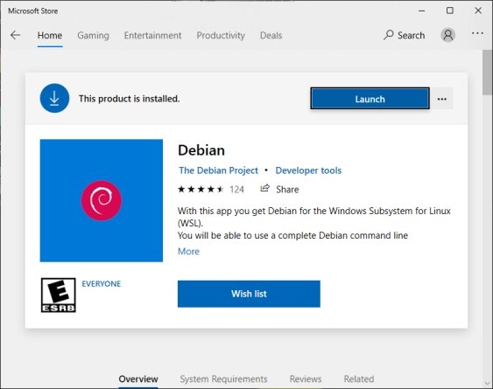Open the user account profile icon
493x389 pixels.
(447, 35)
